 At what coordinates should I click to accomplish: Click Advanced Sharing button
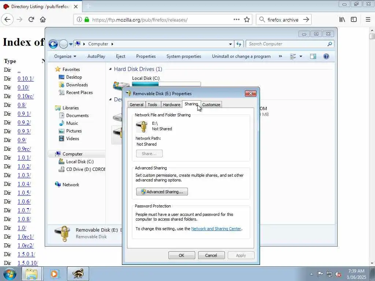tap(162, 192)
